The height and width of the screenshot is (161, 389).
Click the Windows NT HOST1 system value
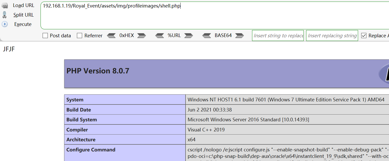pos(286,100)
